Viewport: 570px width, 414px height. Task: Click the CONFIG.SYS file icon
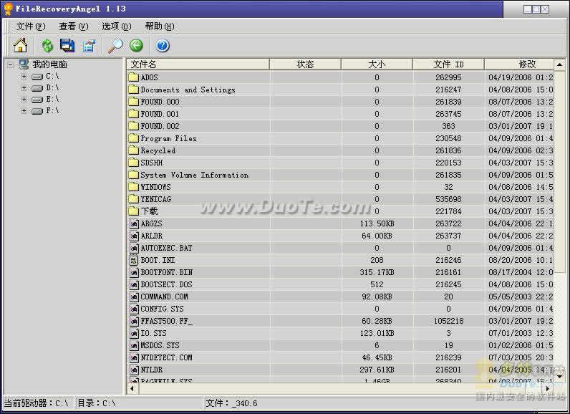coord(134,309)
